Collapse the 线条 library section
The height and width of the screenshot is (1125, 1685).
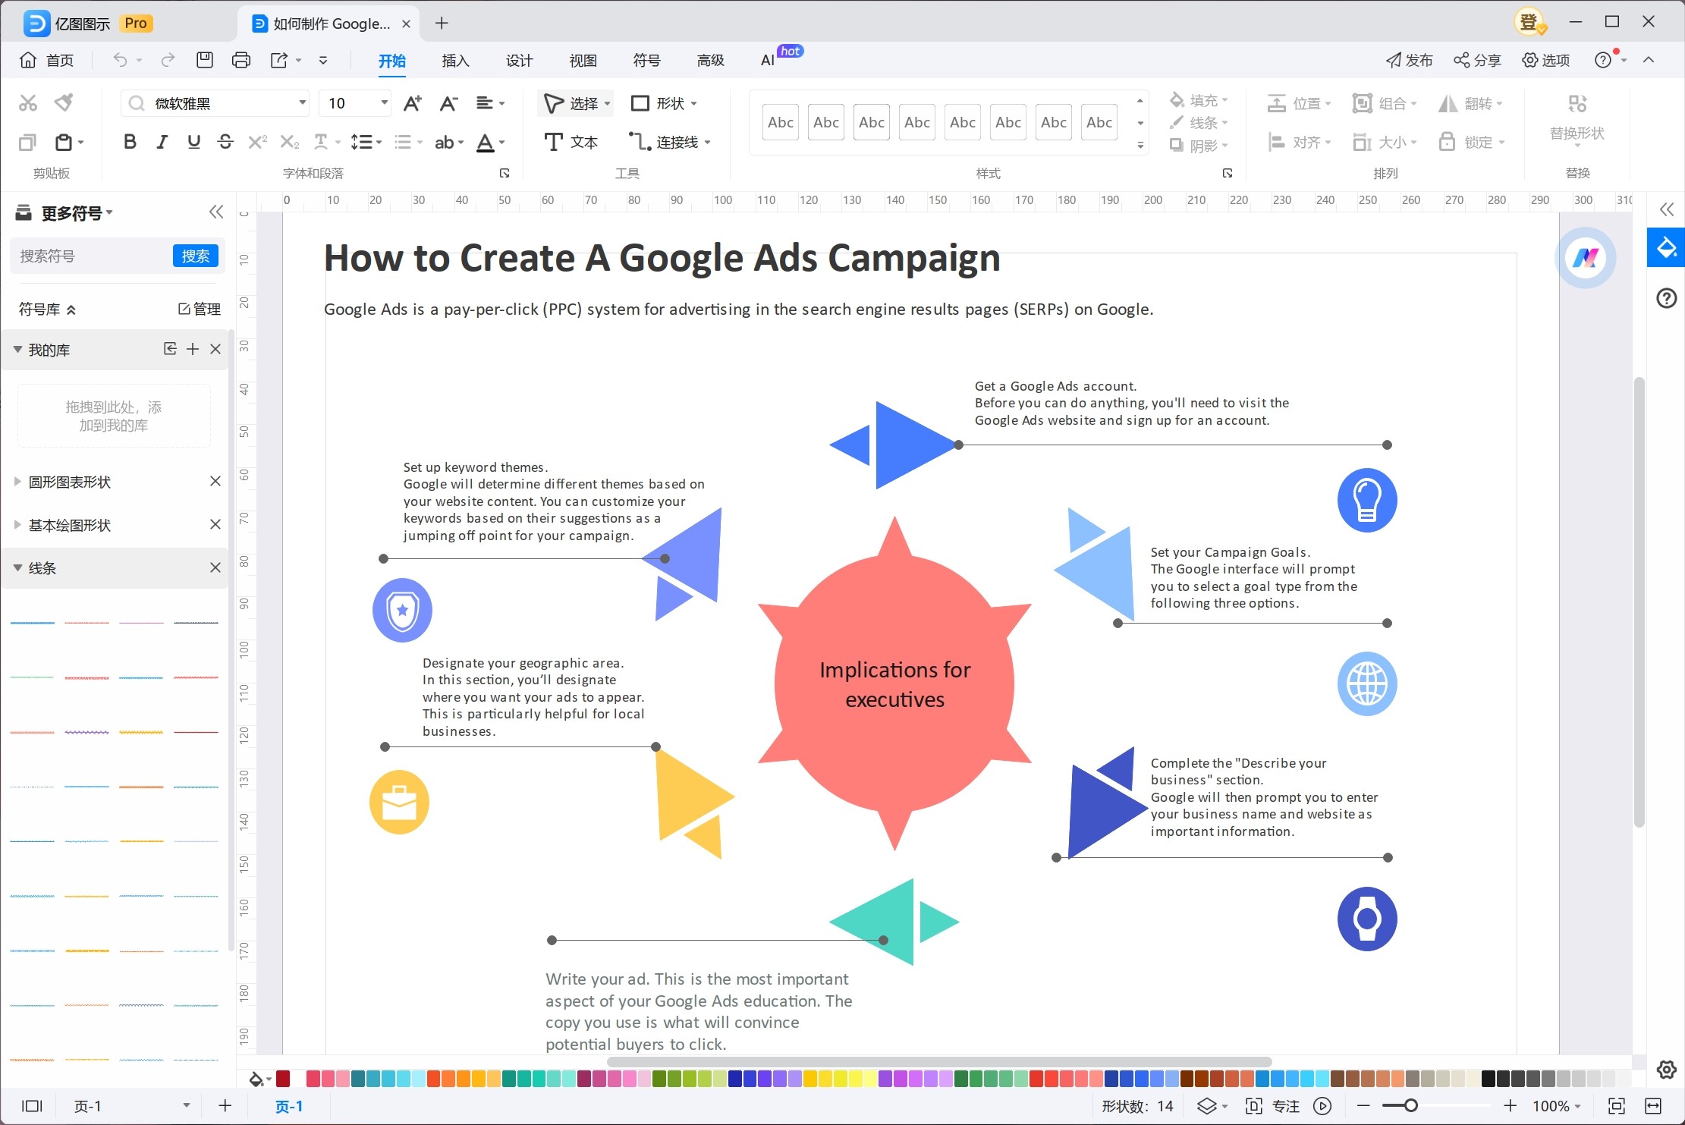point(17,567)
